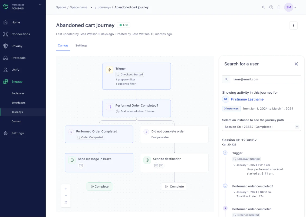Click the 3 instances badge
Image resolution: width=306 pixels, height=218 pixels.
[x=231, y=108]
